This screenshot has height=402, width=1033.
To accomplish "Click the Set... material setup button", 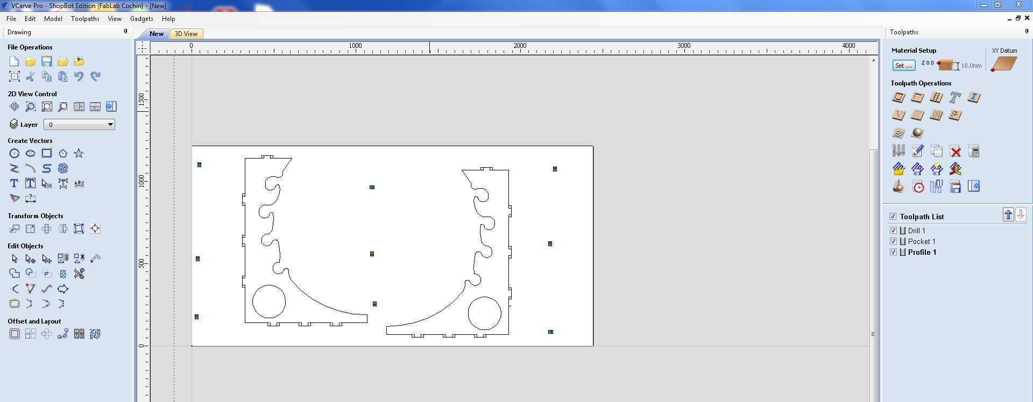I will [903, 66].
